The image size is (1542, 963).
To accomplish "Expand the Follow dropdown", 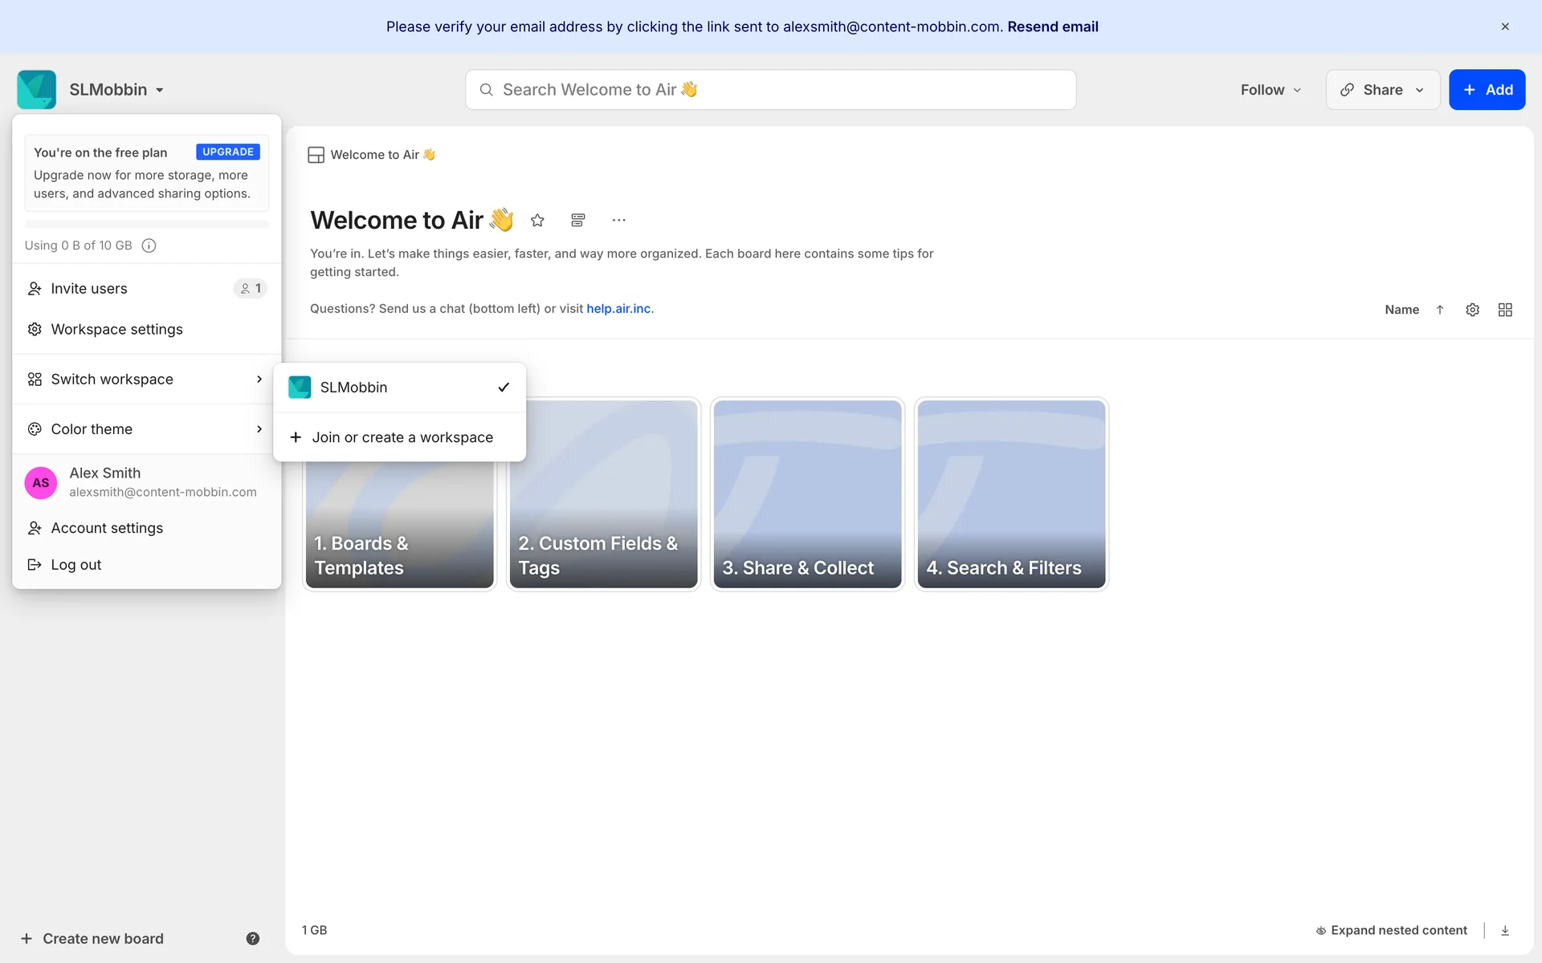I will (x=1270, y=90).
